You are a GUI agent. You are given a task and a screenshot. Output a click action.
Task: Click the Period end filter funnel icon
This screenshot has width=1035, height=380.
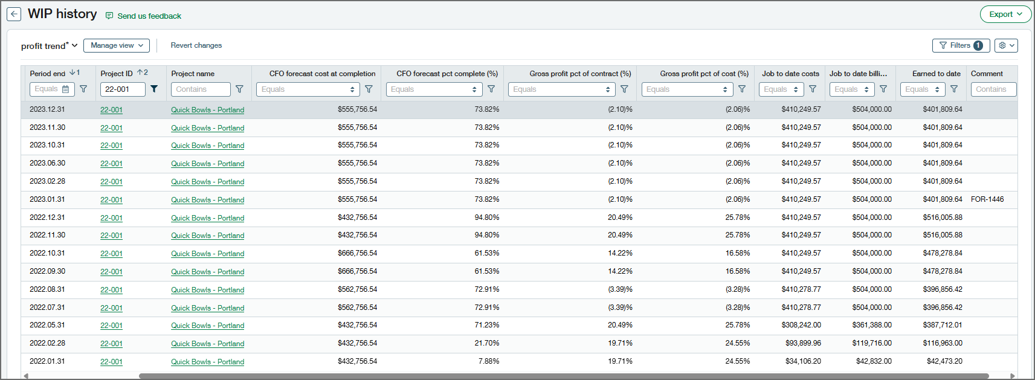coord(83,89)
